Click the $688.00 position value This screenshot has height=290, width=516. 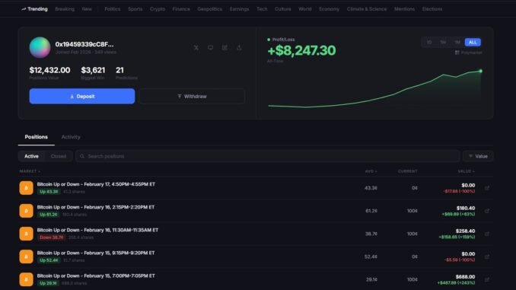point(465,277)
